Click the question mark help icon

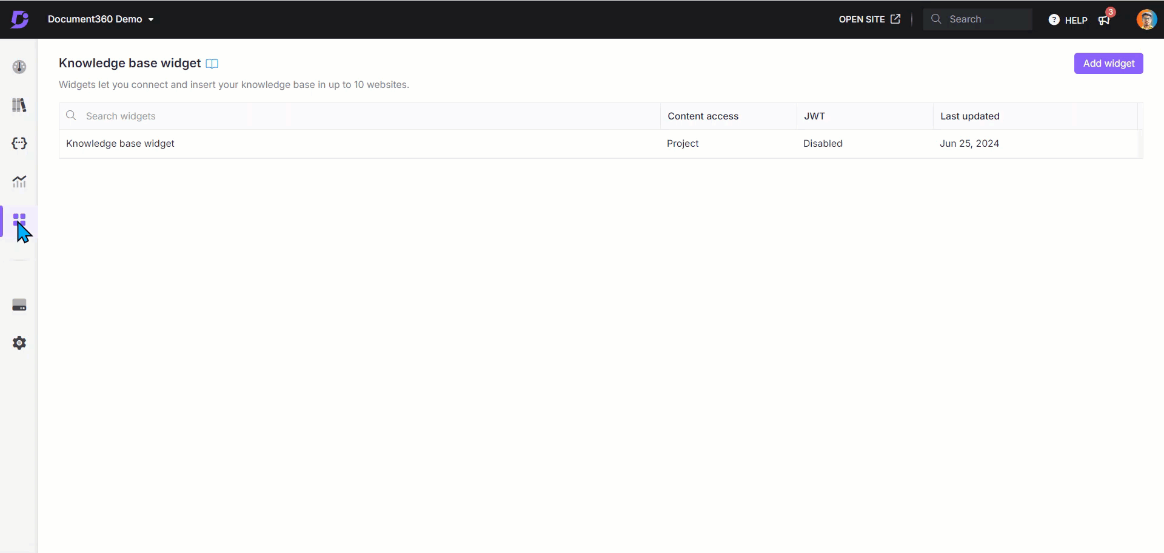click(1054, 20)
